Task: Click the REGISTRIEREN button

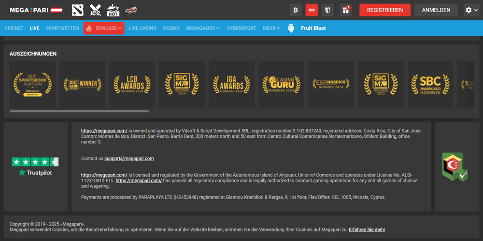Action: [385, 10]
